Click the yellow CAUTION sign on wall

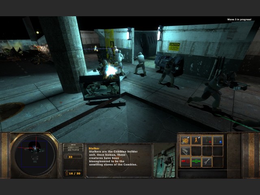(x=174, y=47)
